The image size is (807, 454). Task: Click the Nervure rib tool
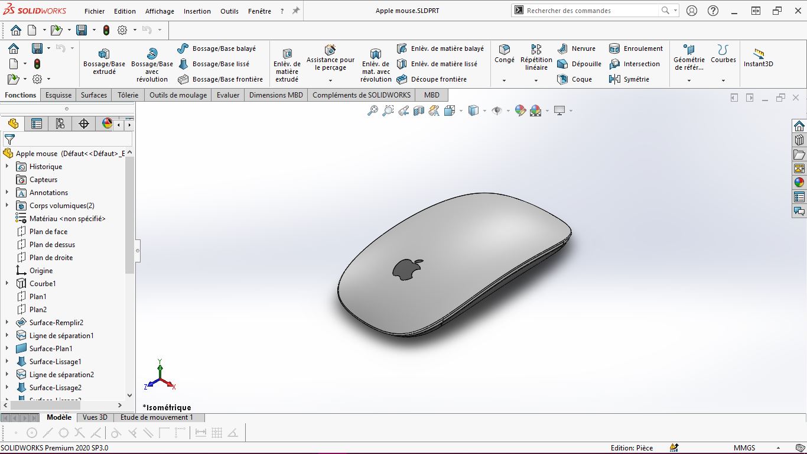577,48
